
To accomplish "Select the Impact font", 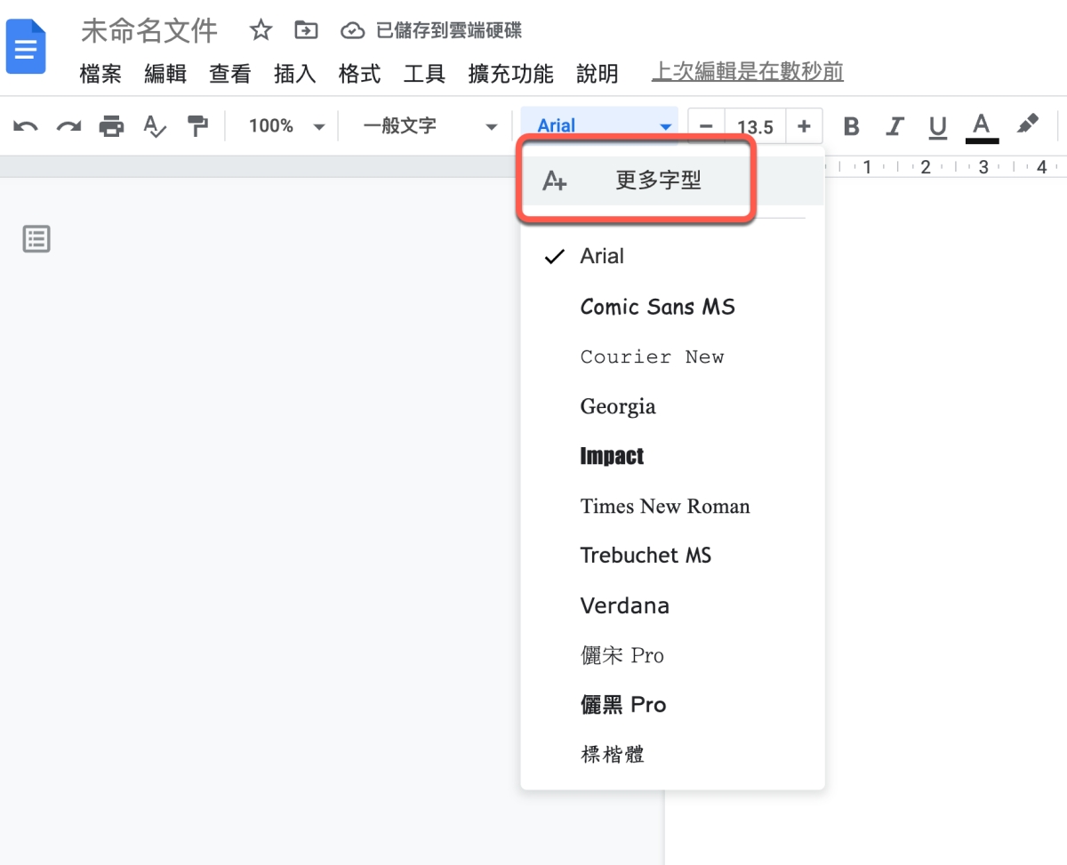I will [x=672, y=456].
